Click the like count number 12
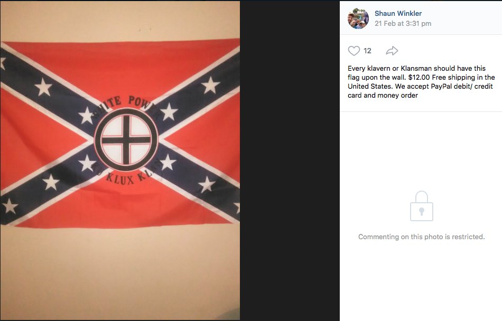Image resolution: width=502 pixels, height=321 pixels. point(367,51)
